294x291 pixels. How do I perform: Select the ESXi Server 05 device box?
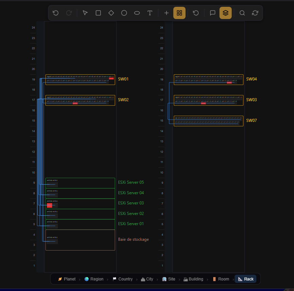click(x=80, y=183)
